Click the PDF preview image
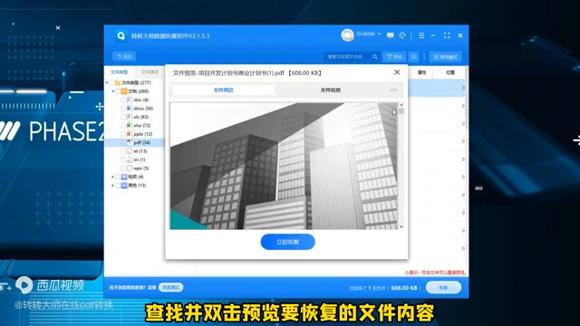Screen dimensions: 580x326 284,166
